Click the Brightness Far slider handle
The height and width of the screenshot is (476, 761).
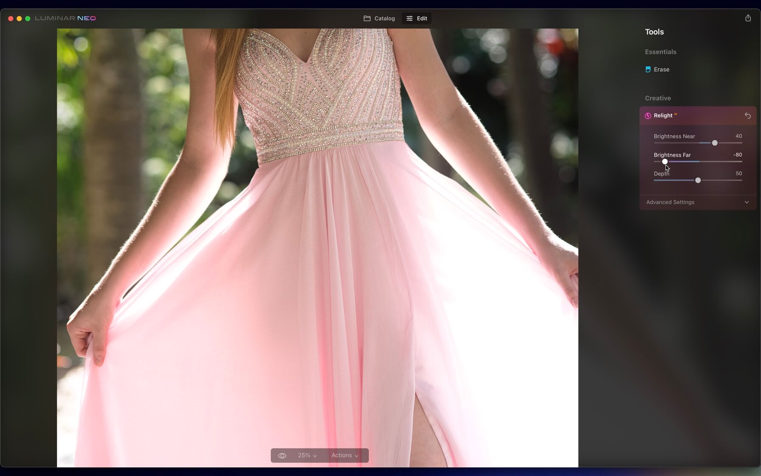click(665, 161)
